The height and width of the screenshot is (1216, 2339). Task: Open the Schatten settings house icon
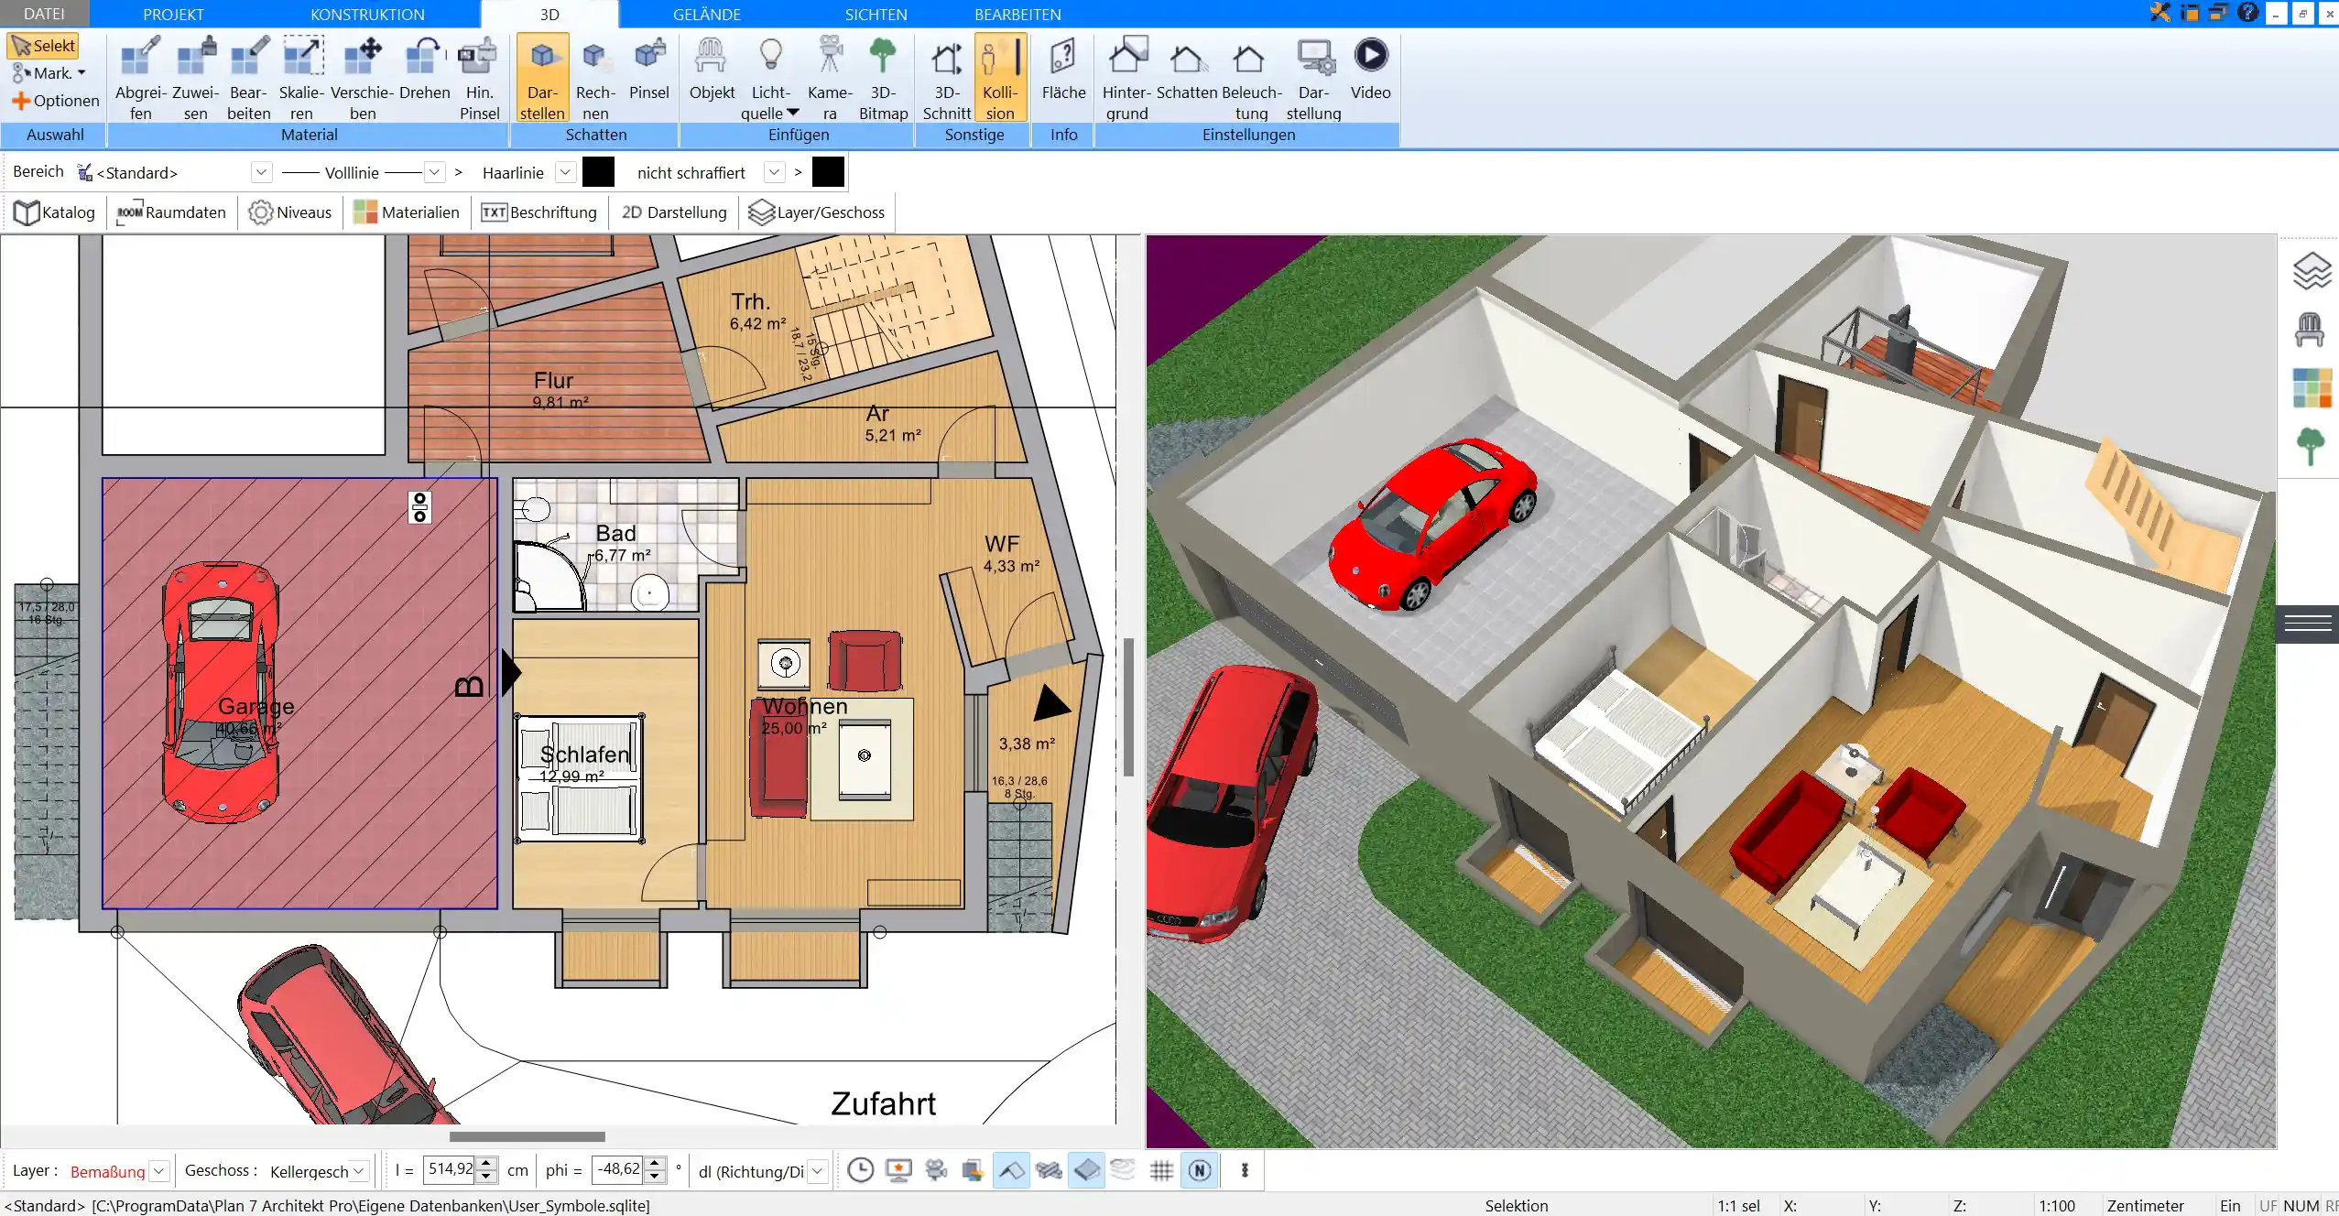tap(1187, 70)
